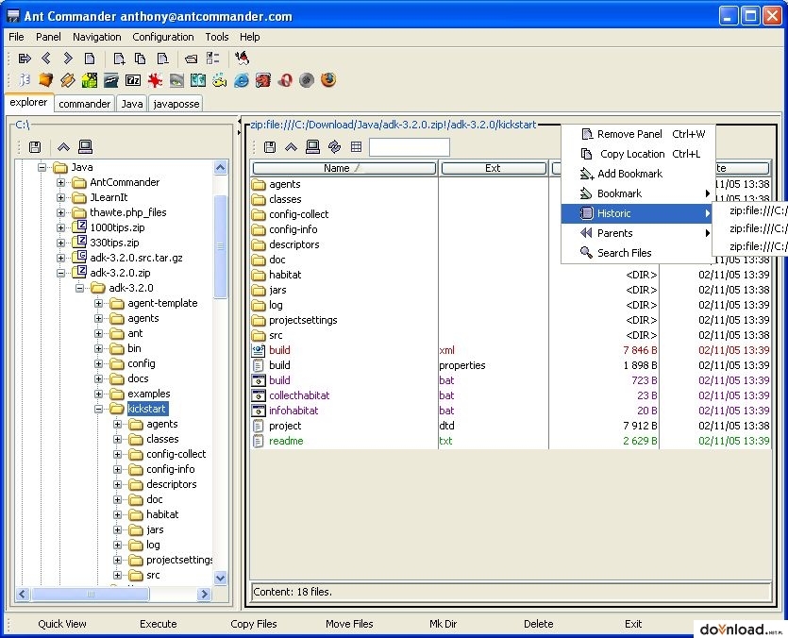788x638 pixels.
Task: Sort the file list by the Ext column
Action: 493,168
